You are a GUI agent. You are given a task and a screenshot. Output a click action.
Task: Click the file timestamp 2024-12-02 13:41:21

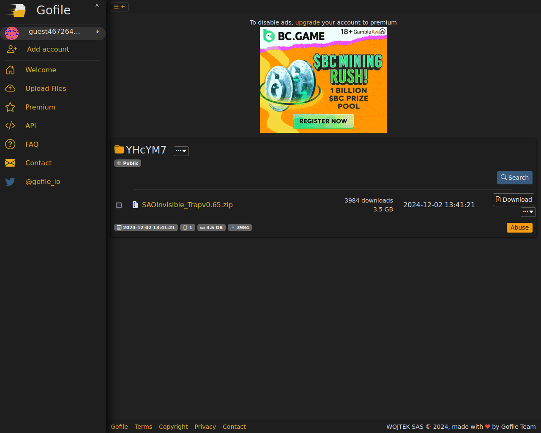[x=439, y=205]
